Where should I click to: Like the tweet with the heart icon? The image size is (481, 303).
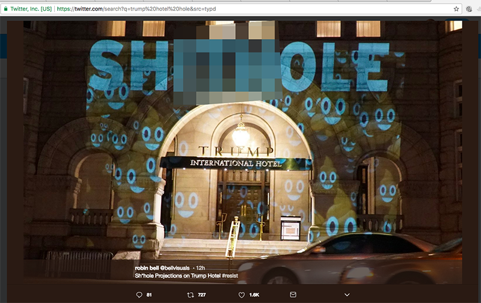click(x=242, y=295)
